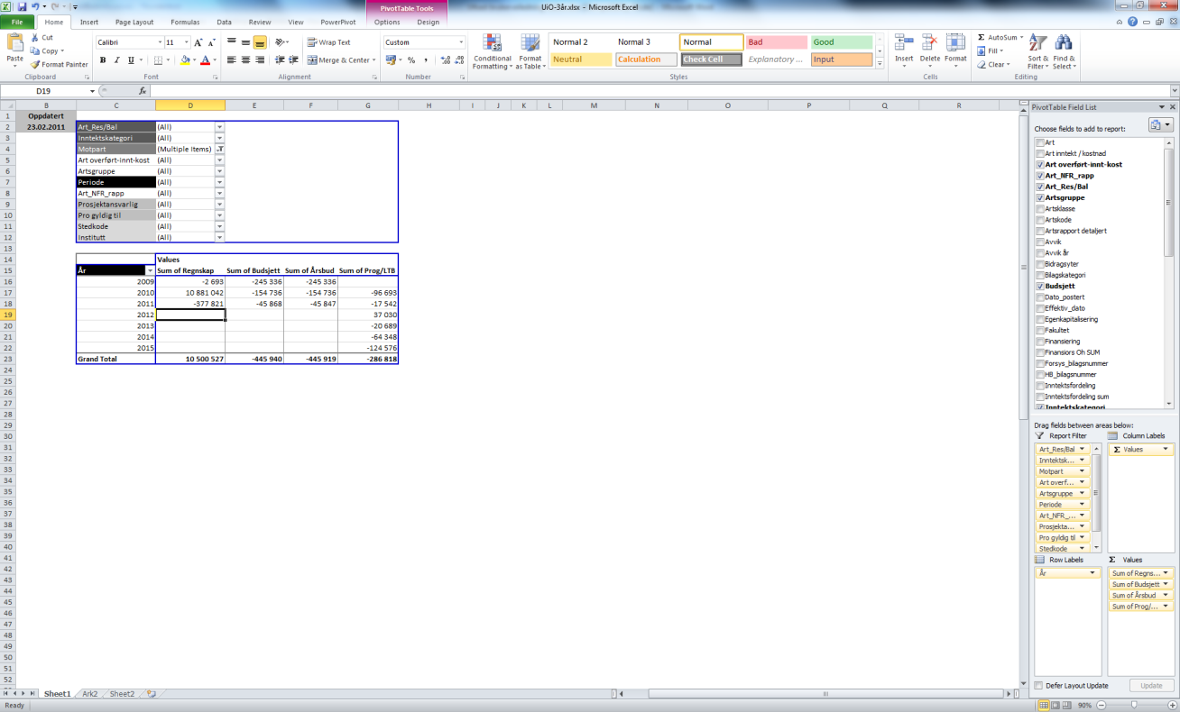Apply the Good cell style
1180x712 pixels.
point(842,42)
